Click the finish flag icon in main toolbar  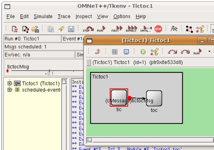(x=174, y=29)
